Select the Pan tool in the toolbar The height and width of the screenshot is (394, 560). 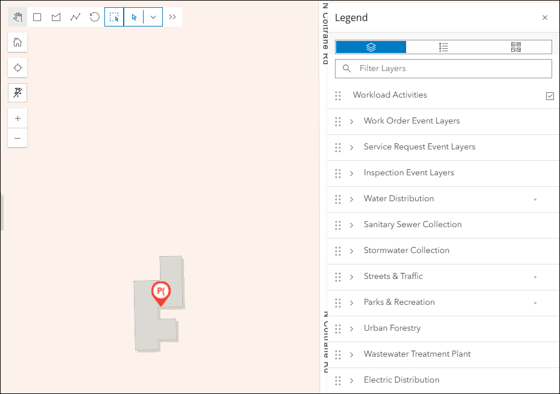(17, 16)
